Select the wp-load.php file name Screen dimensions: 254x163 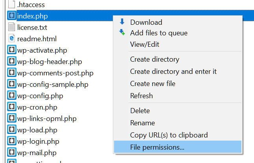point(37,130)
